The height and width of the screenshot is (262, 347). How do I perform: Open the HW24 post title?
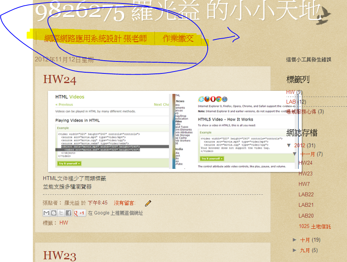point(60,79)
